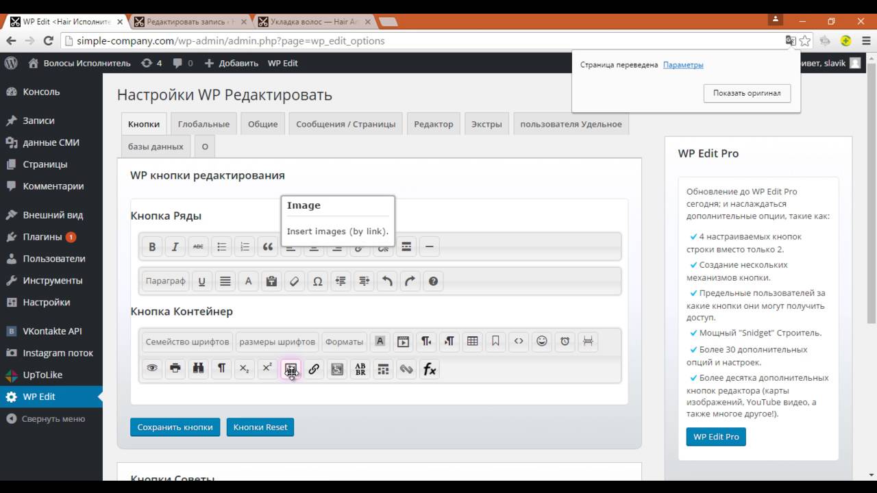Switch to the Общие tab
Image resolution: width=877 pixels, height=493 pixels.
coord(262,124)
